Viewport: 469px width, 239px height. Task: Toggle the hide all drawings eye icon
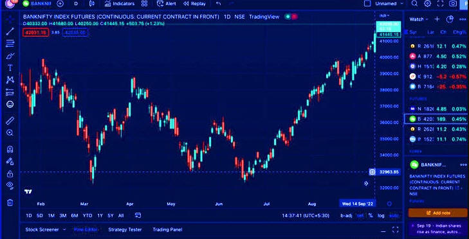[x=10, y=185]
